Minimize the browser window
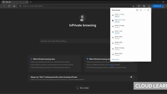 tap(158, 2)
